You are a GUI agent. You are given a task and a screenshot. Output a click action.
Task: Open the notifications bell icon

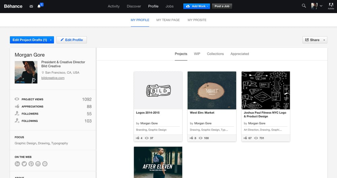click(x=39, y=6)
